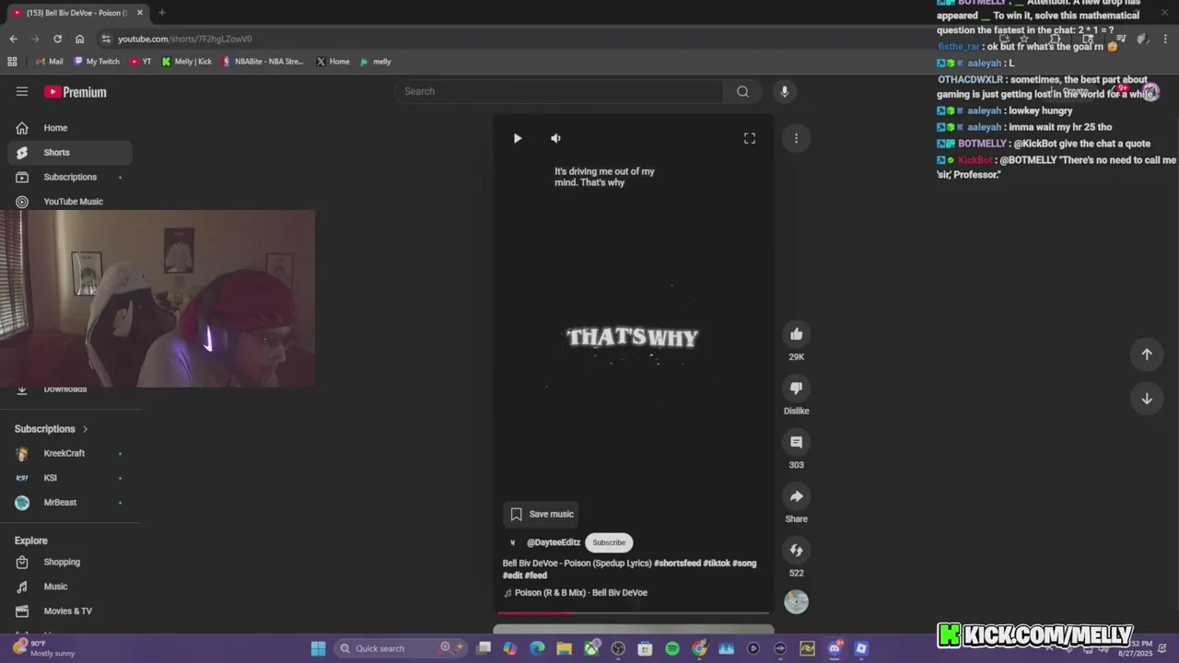This screenshot has width=1179, height=663.
Task: Enter fullscreen on the Short player
Action: [x=750, y=138]
